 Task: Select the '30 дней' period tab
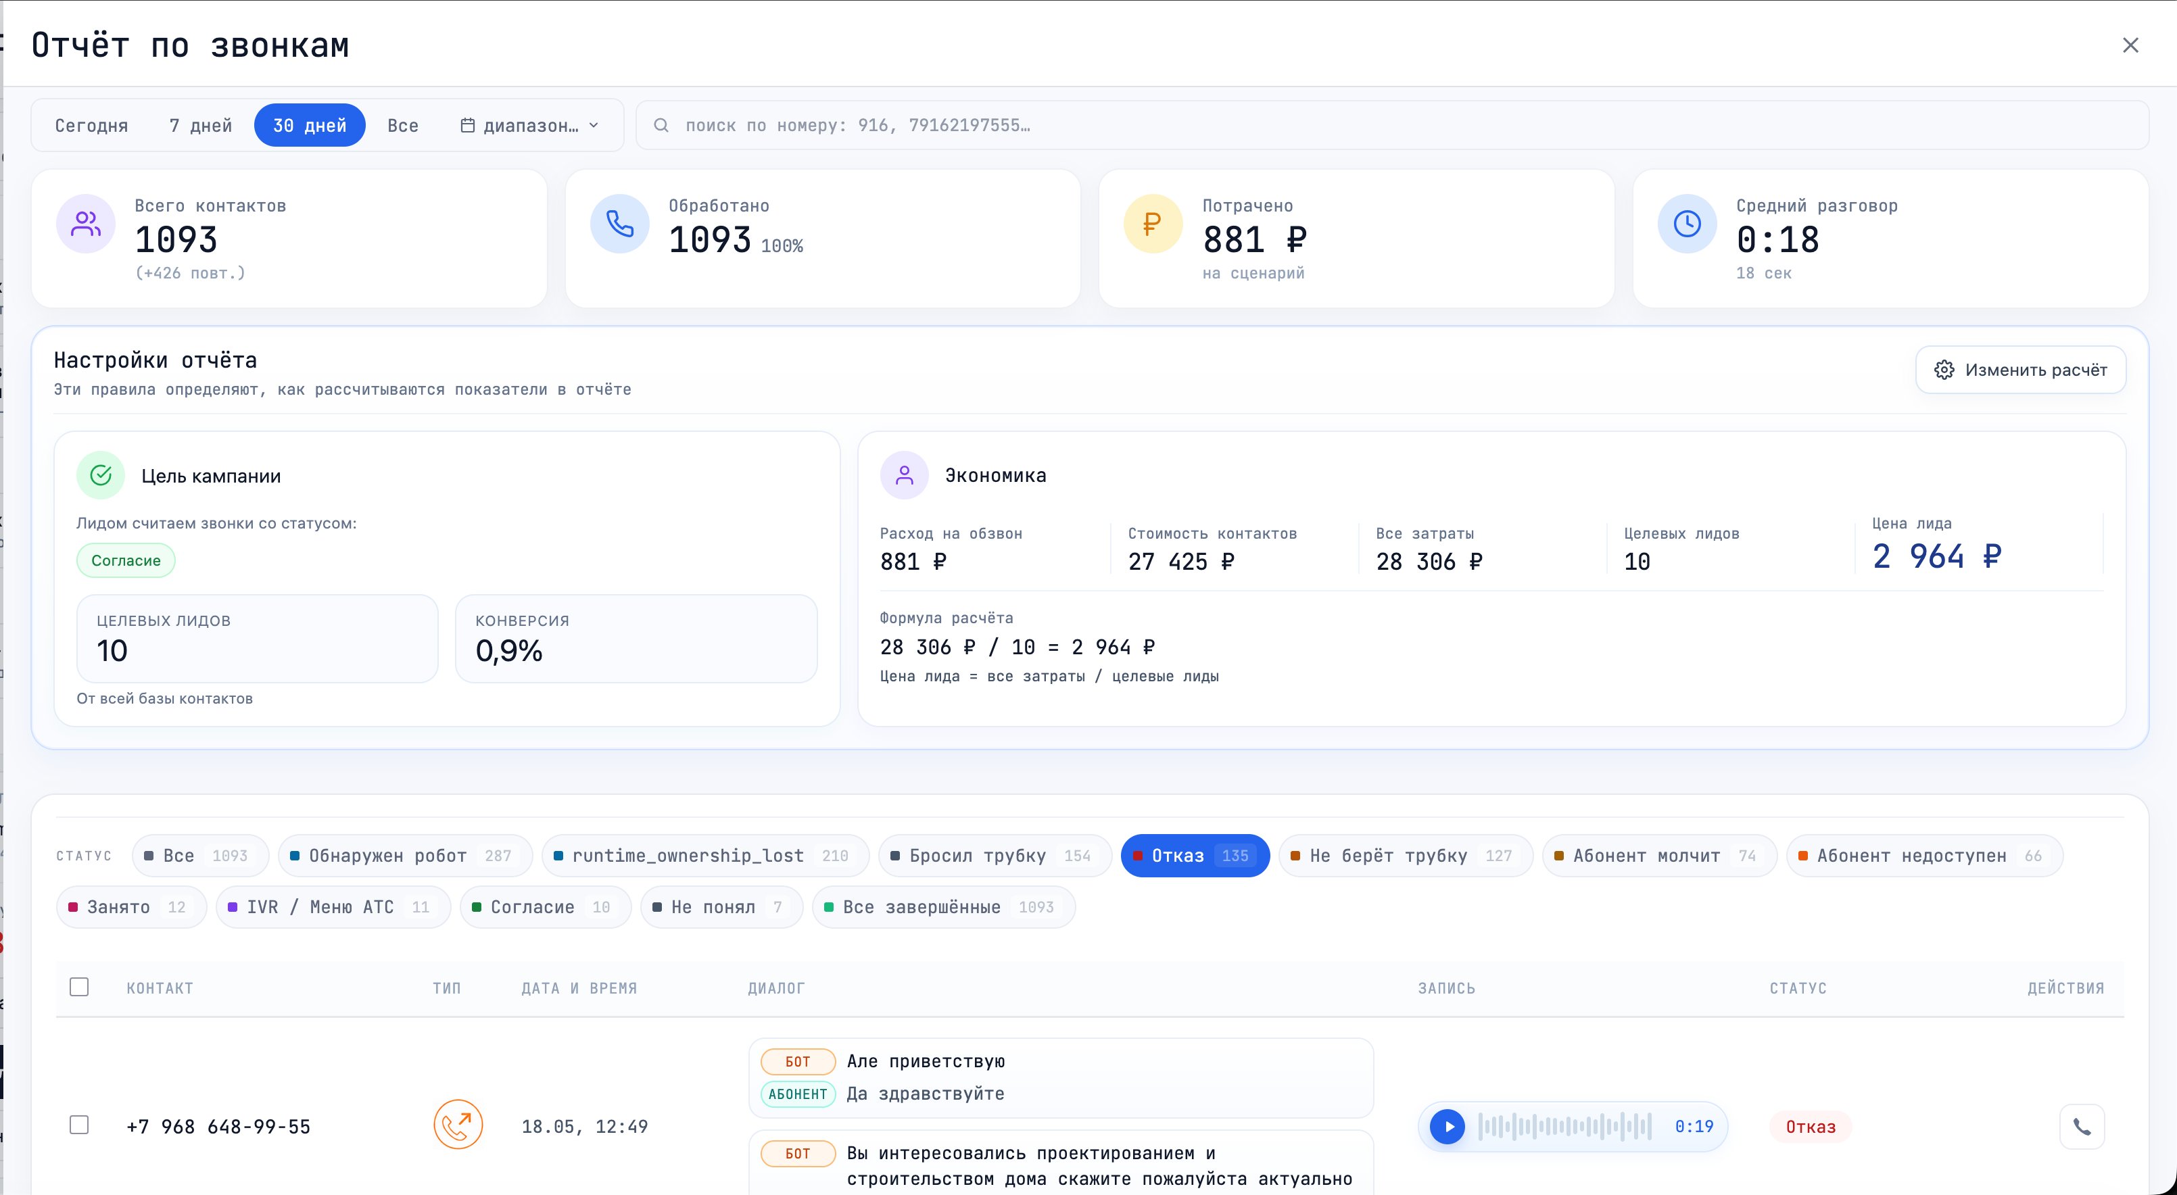[310, 125]
